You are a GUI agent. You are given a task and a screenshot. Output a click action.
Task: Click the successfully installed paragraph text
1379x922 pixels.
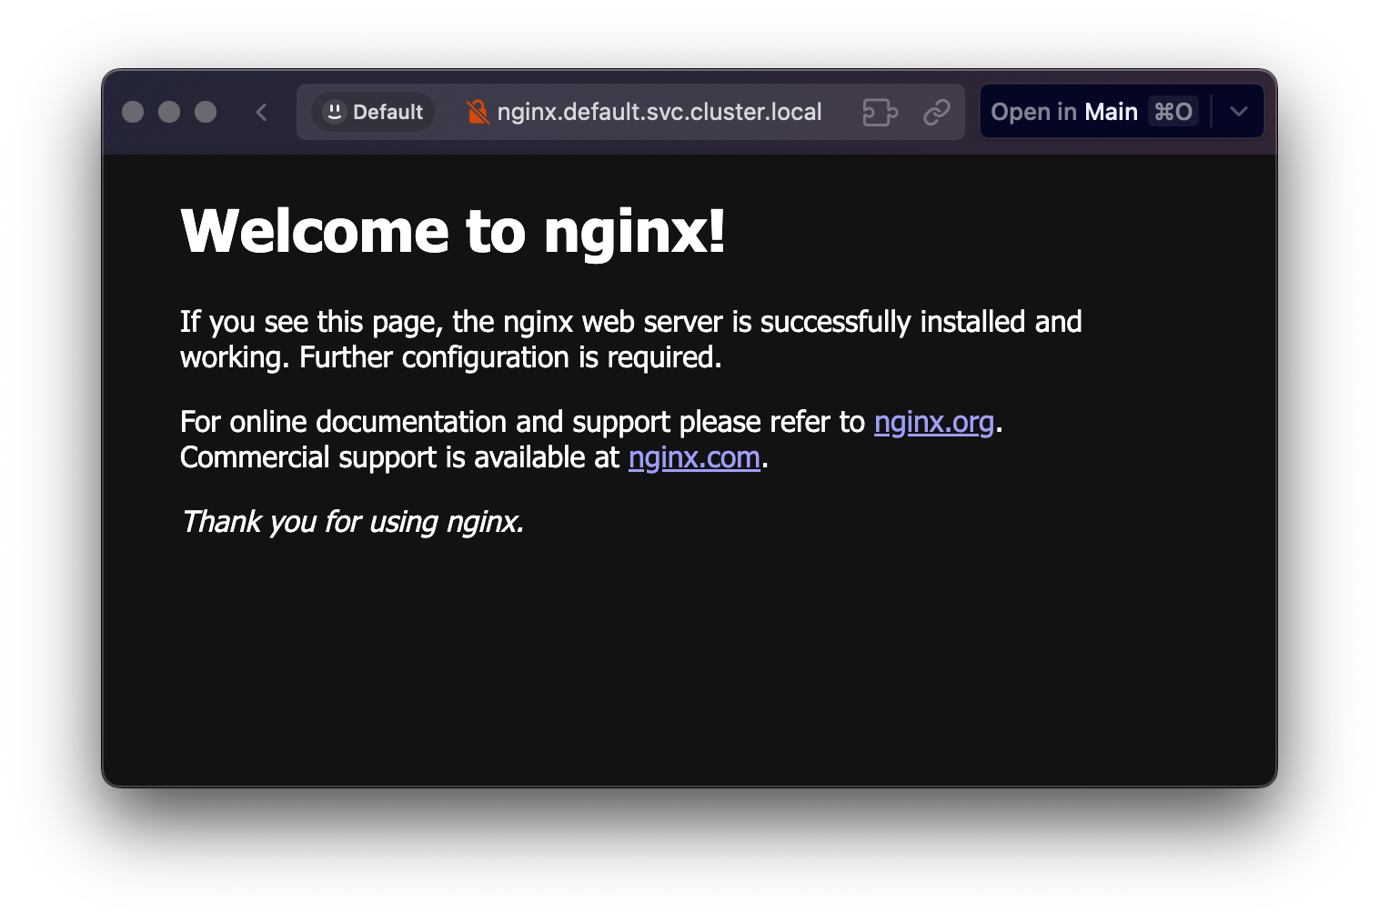point(631,339)
